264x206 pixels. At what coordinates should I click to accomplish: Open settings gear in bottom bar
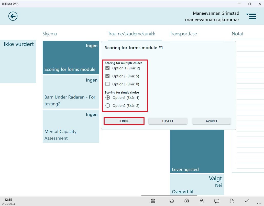pyautogui.click(x=186, y=201)
